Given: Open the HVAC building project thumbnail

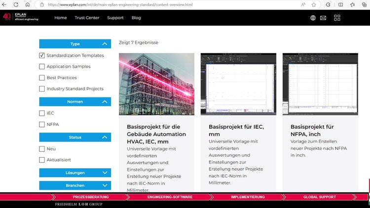Looking at the screenshot, I should [156, 84].
